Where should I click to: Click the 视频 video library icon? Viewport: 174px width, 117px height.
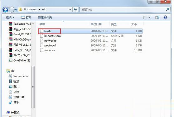coord(10,81)
